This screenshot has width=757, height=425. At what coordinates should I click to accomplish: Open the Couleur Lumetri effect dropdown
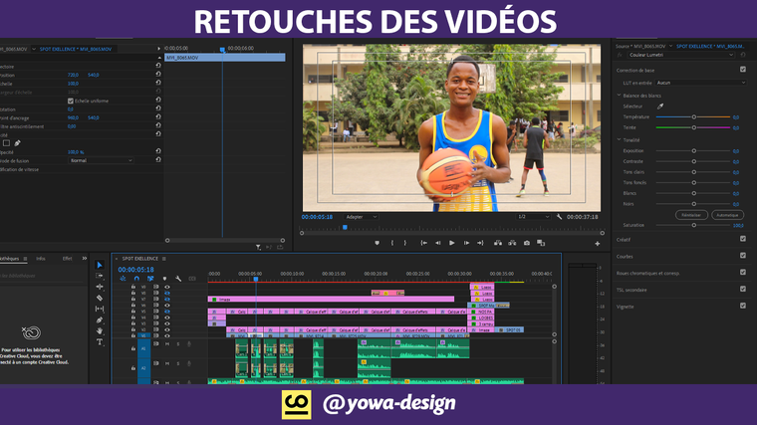pyautogui.click(x=680, y=55)
